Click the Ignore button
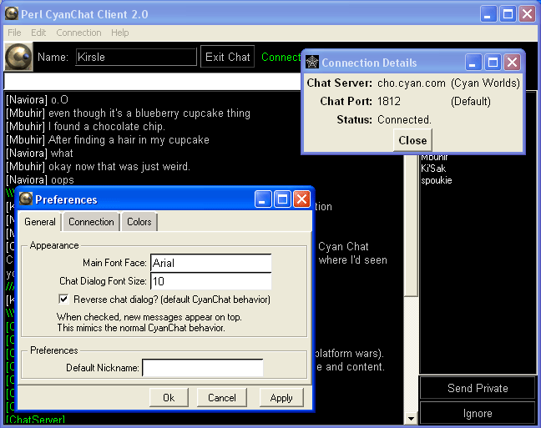Viewport: 541px width, 428px height. (x=478, y=413)
